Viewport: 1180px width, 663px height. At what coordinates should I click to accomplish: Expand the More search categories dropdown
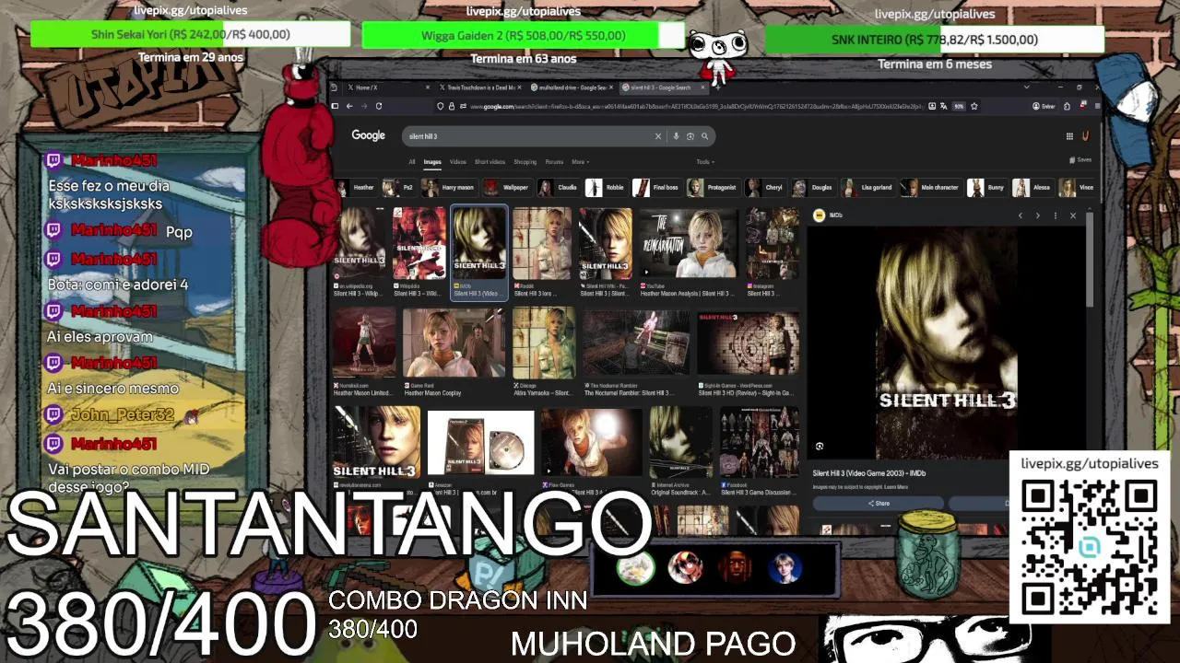(579, 161)
